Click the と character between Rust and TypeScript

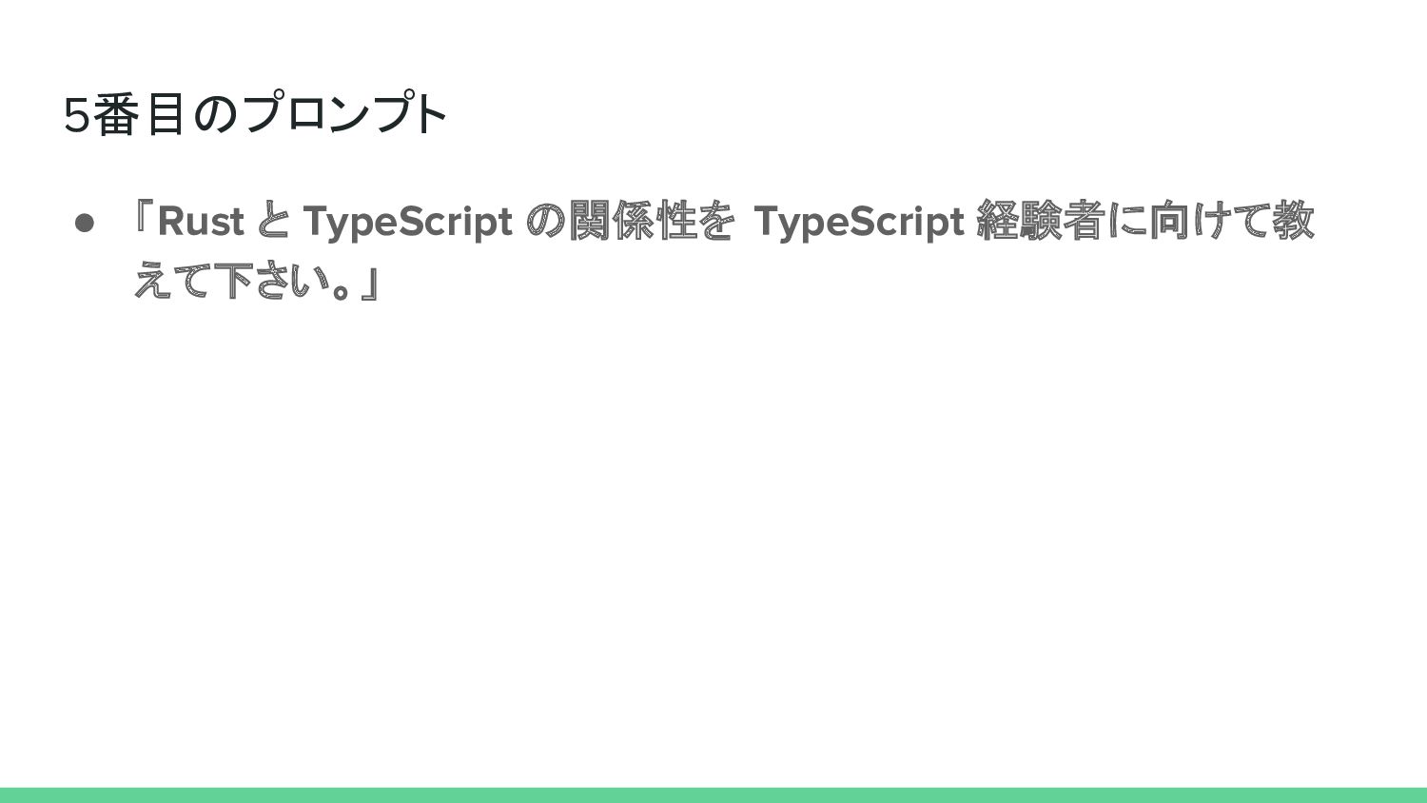click(x=274, y=221)
